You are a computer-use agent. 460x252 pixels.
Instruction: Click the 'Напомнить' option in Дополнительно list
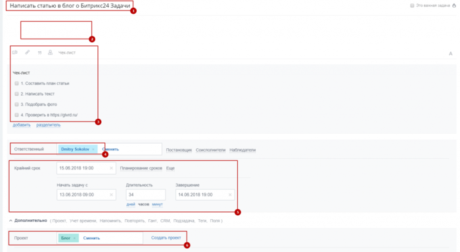coord(110,221)
